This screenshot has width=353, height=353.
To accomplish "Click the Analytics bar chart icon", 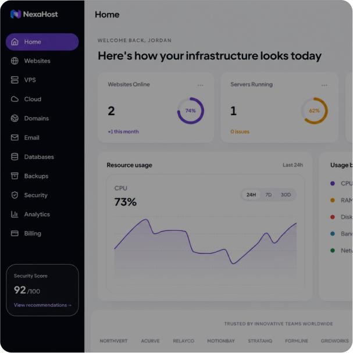I will click(15, 215).
